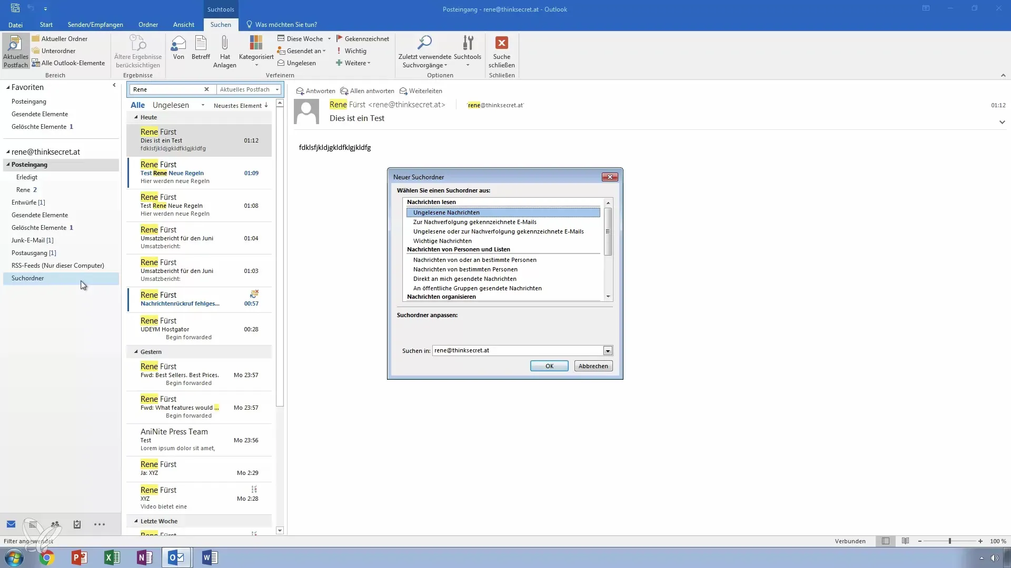Open the Ansicht ribbon tab

183,25
